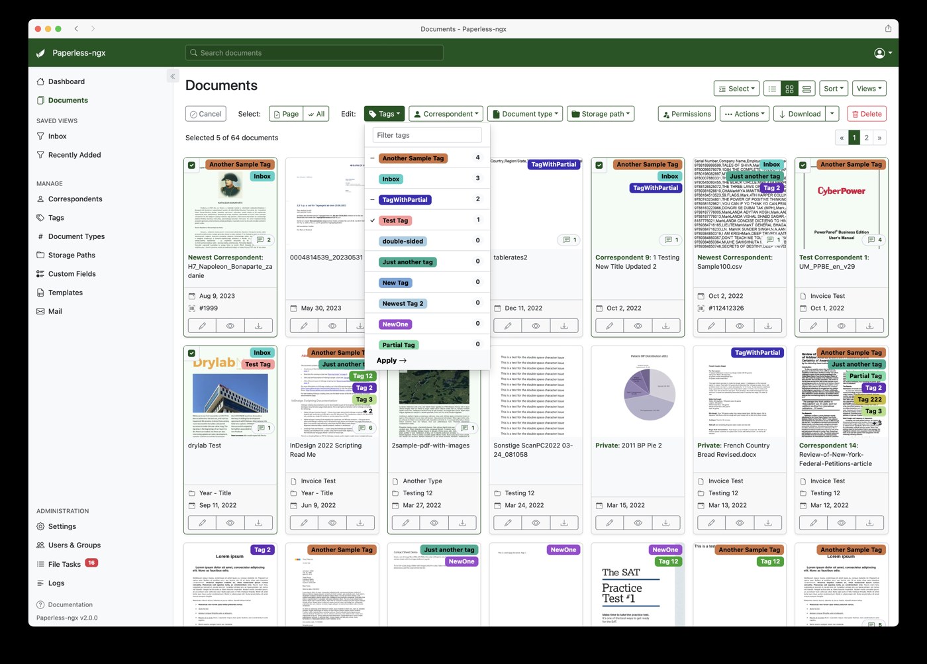Viewport: 927px width, 664px height.
Task: Expand the download options caret
Action: [833, 114]
